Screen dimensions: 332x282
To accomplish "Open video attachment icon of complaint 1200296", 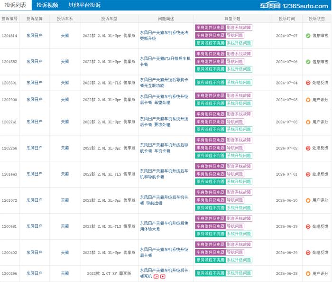I will (x=163, y=276).
